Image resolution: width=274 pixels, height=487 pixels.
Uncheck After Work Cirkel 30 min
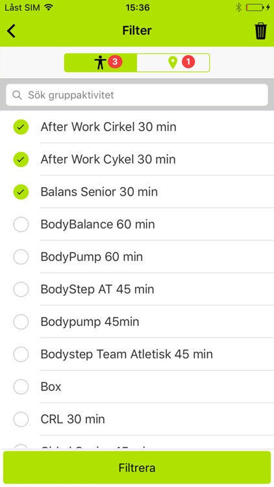pos(21,127)
